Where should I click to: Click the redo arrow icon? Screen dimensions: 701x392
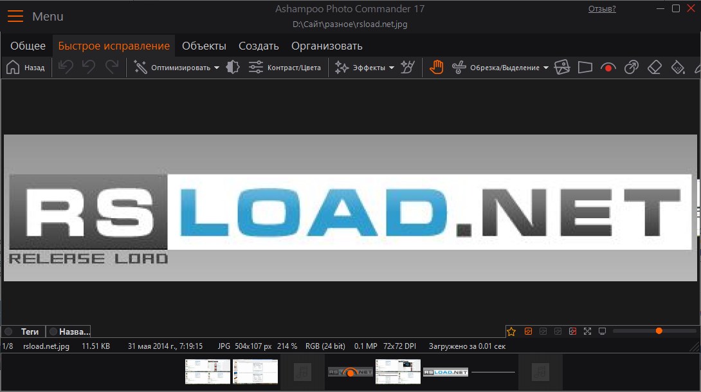112,68
